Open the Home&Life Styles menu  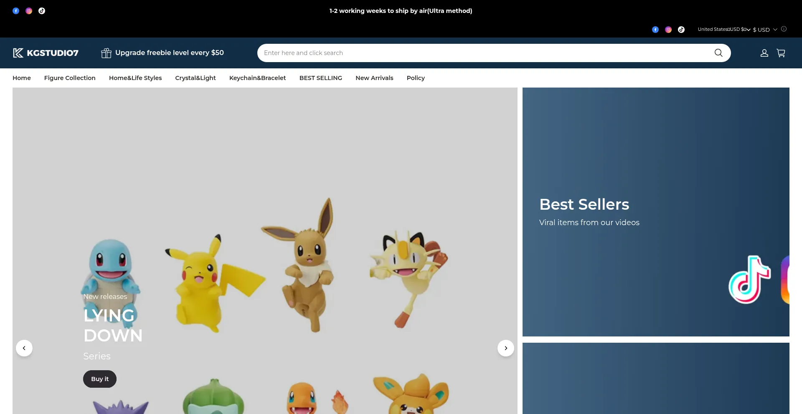[135, 78]
